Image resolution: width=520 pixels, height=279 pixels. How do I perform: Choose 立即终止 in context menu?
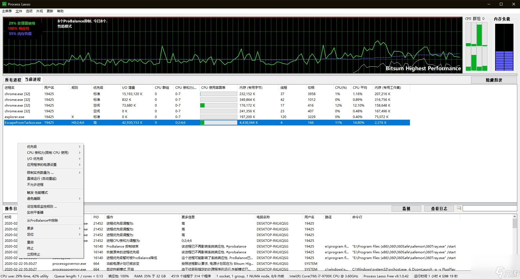(51, 254)
